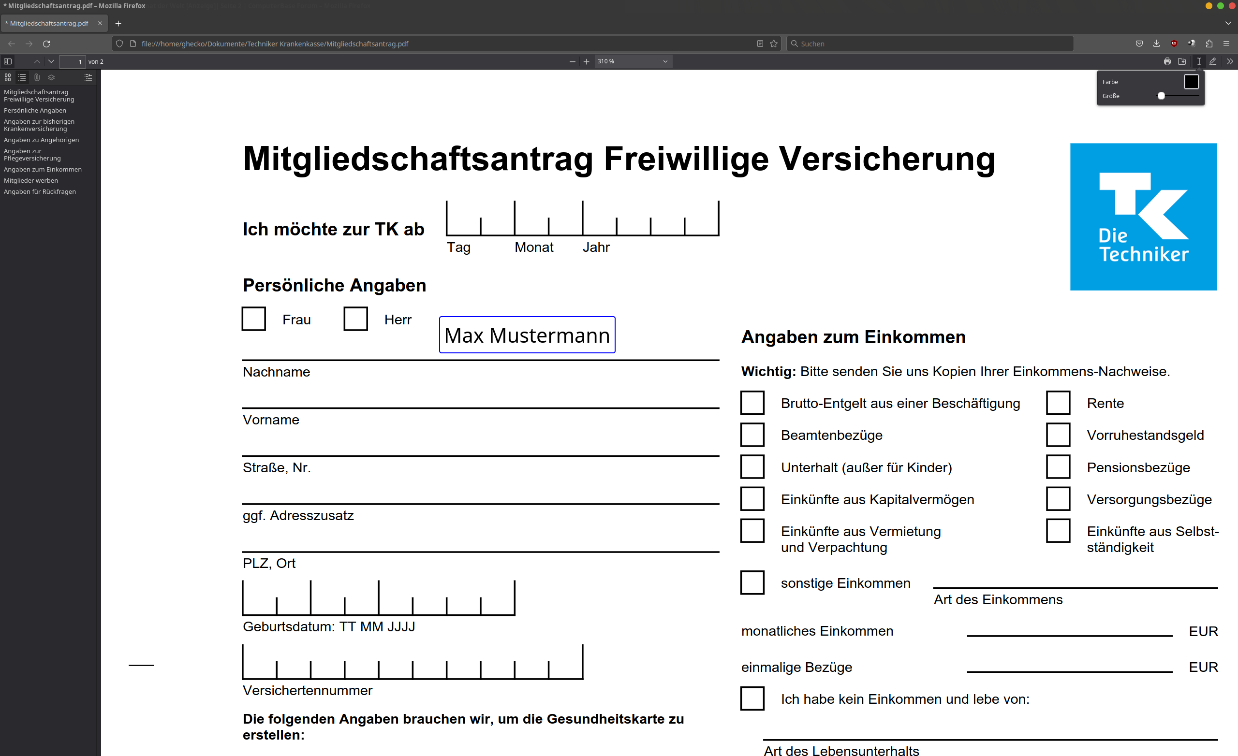Expand more toolbar tools with double chevron

(x=1230, y=61)
